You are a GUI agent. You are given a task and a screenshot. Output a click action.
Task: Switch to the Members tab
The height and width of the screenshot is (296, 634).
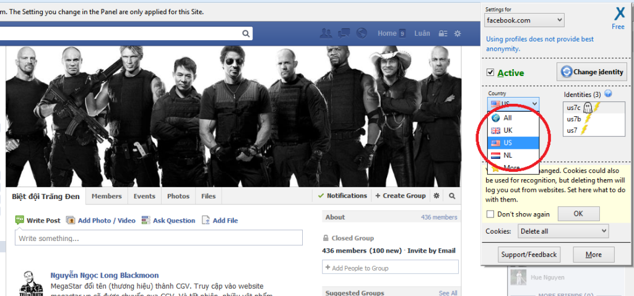pyautogui.click(x=106, y=197)
